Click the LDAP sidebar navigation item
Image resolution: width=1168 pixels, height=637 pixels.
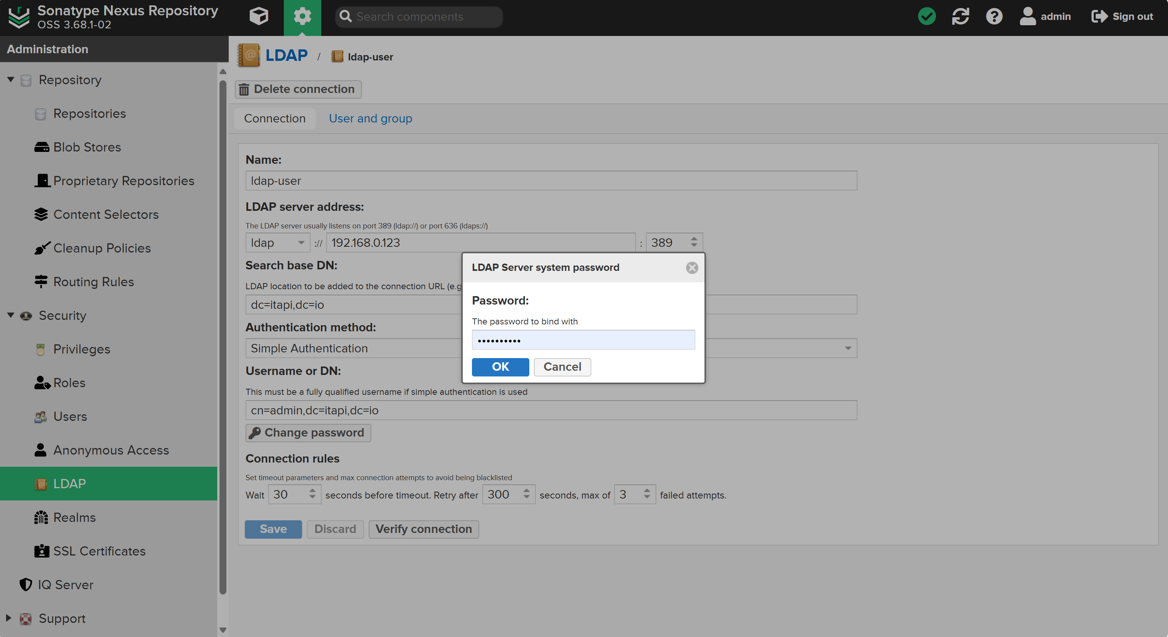pyautogui.click(x=69, y=483)
